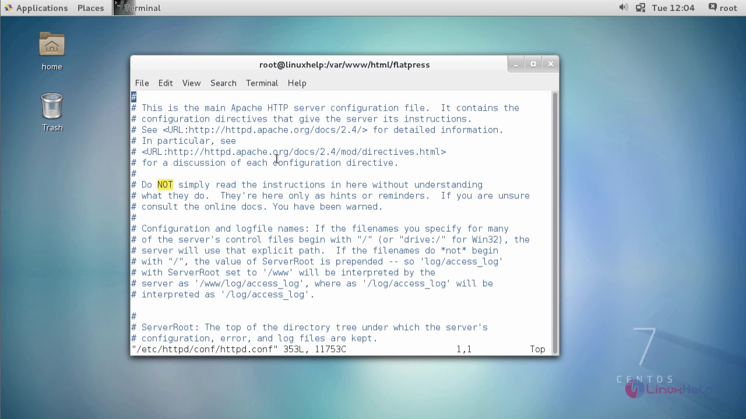
Task: Open the home folder desktop icon
Action: click(52, 51)
